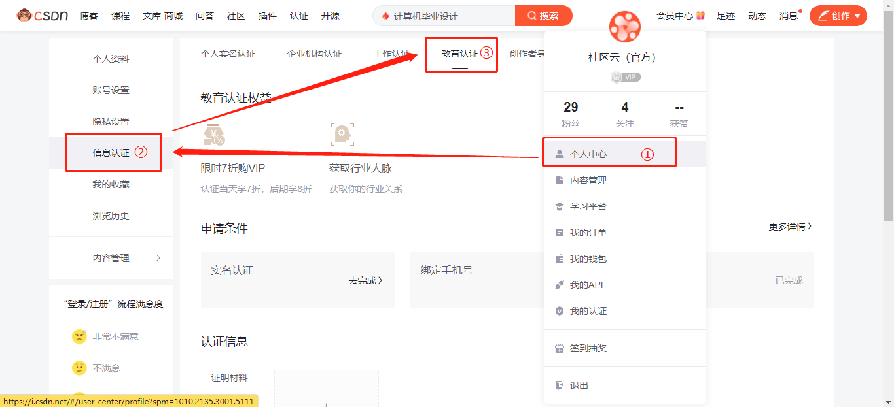Switch to 个人实名认证 tab

[228, 54]
